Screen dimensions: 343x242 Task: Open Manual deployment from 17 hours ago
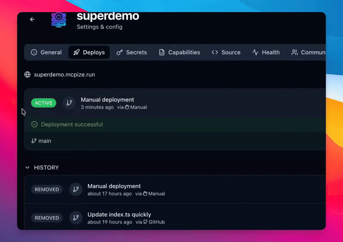[x=114, y=186]
